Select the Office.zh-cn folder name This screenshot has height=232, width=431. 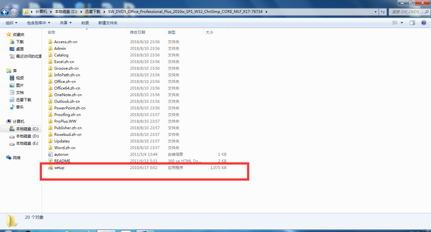[65, 82]
